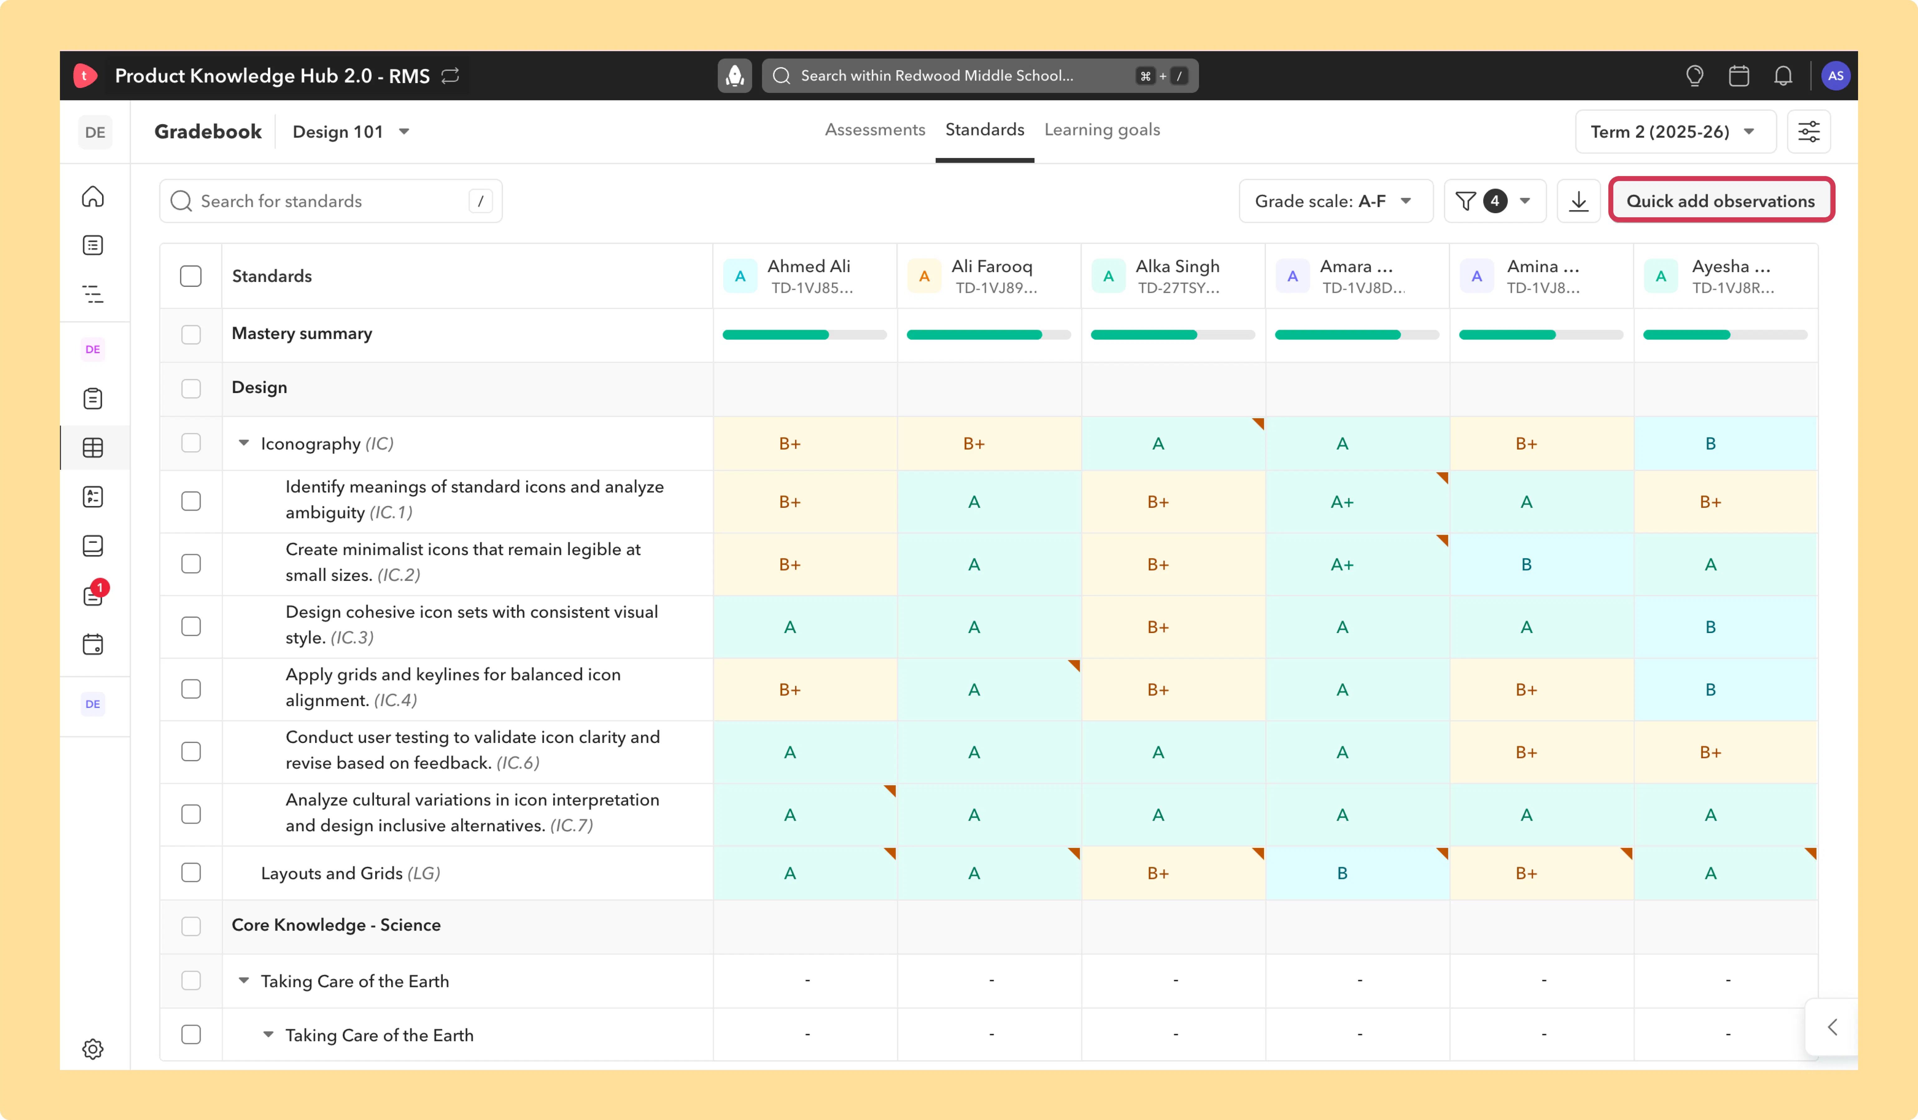Click Ahmed Ali's avatar badge
This screenshot has height=1120, width=1918.
tap(740, 276)
